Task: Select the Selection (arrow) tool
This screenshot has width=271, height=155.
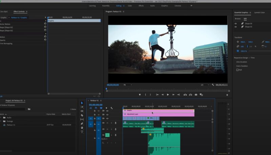Action: point(82,103)
